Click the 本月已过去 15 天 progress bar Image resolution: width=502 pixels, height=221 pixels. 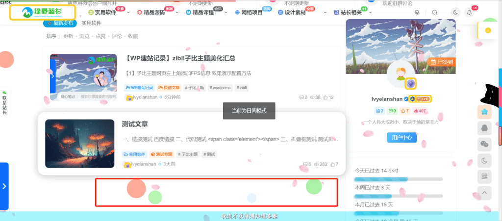tap(399, 213)
